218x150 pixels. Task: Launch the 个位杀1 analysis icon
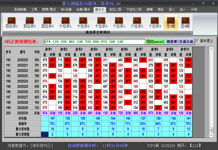pyautogui.click(x=119, y=22)
